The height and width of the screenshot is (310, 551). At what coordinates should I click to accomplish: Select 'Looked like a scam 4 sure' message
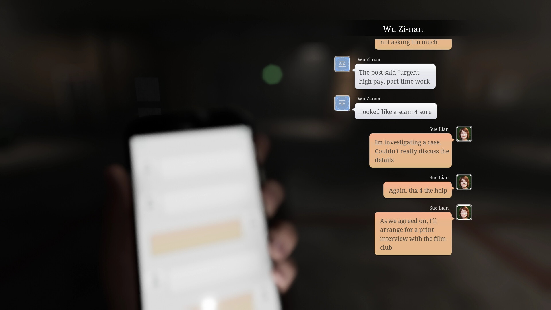click(395, 112)
